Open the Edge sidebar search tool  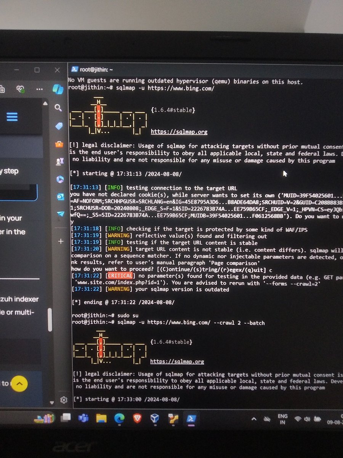click(x=58, y=108)
